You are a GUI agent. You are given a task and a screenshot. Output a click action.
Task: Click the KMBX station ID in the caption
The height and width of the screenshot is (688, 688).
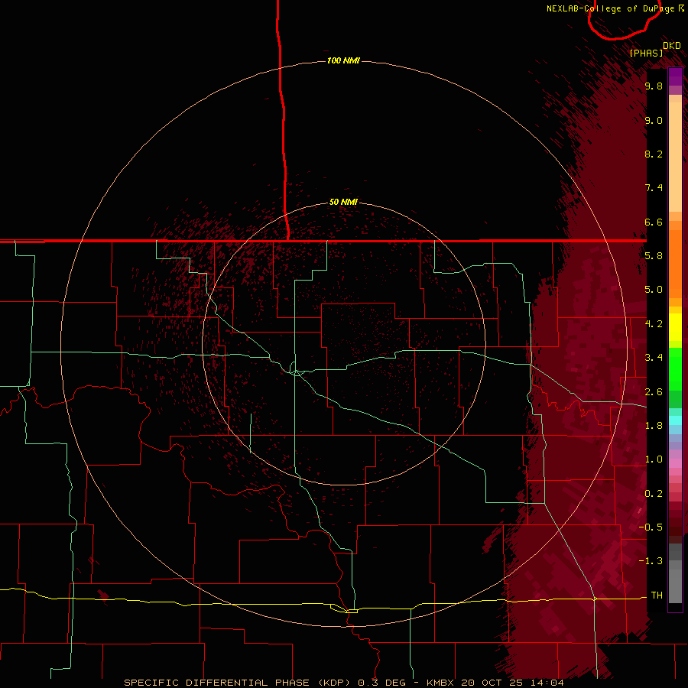441,683
